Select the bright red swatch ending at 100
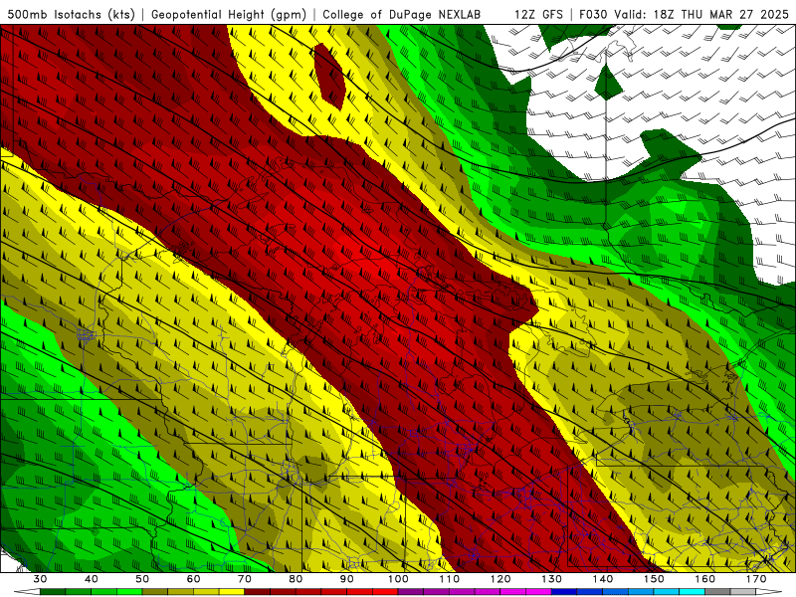This screenshot has width=796, height=597. (385, 592)
